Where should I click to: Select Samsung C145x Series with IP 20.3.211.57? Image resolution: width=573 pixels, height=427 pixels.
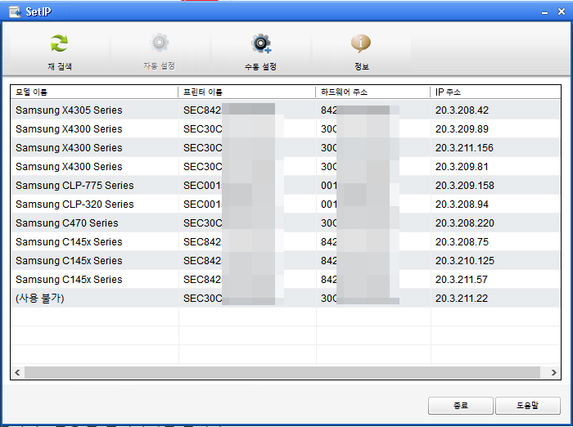286,280
